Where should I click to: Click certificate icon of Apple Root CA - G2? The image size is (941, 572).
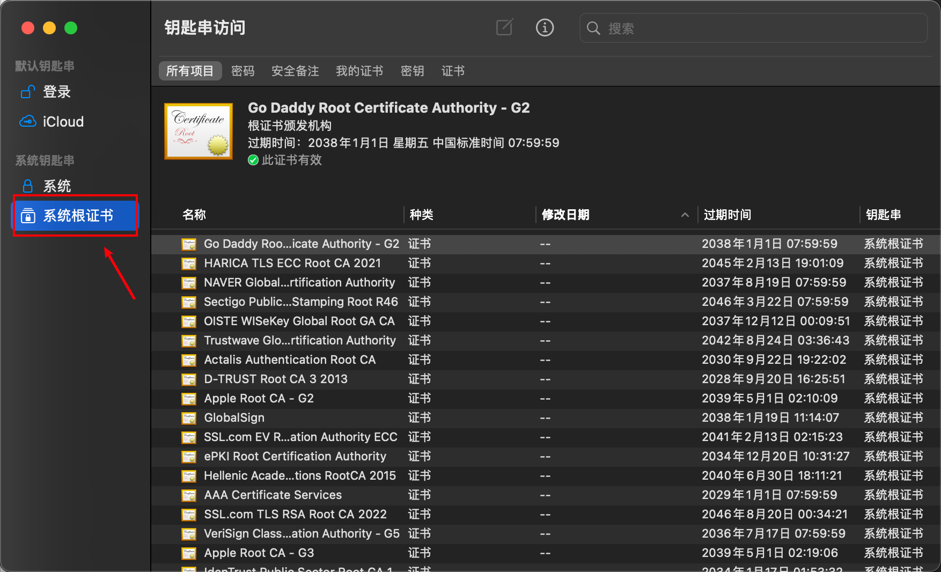click(x=189, y=399)
